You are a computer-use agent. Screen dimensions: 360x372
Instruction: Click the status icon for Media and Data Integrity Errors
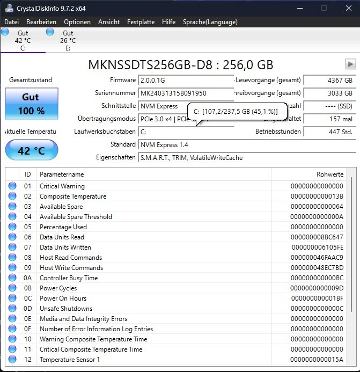click(x=12, y=318)
